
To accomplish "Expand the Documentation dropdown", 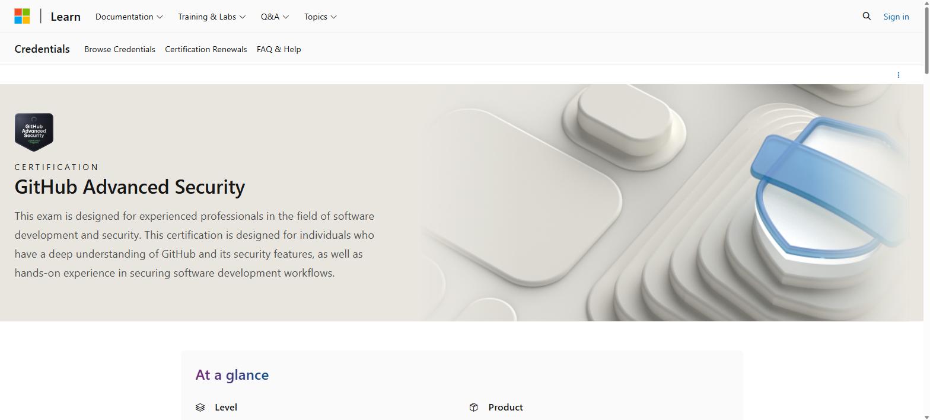I will click(129, 17).
